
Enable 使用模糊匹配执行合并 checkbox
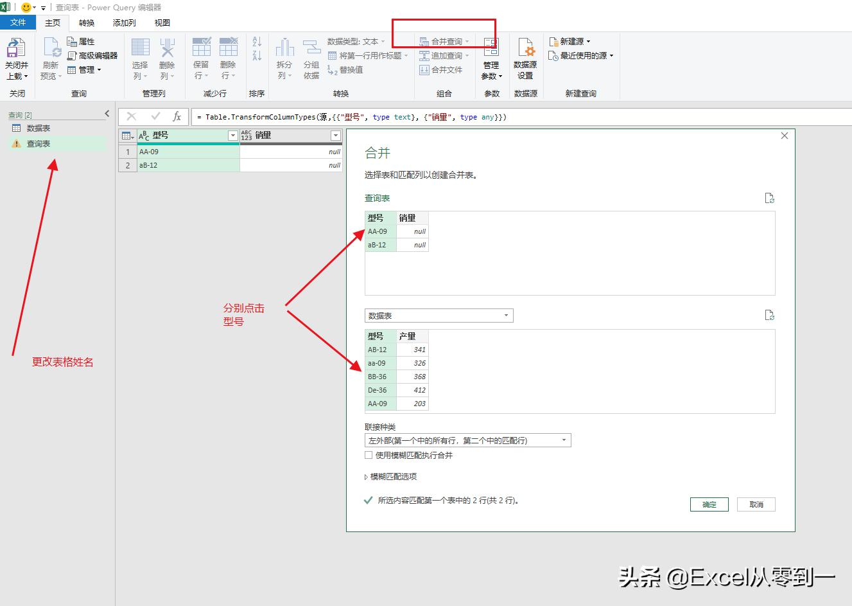coord(369,455)
